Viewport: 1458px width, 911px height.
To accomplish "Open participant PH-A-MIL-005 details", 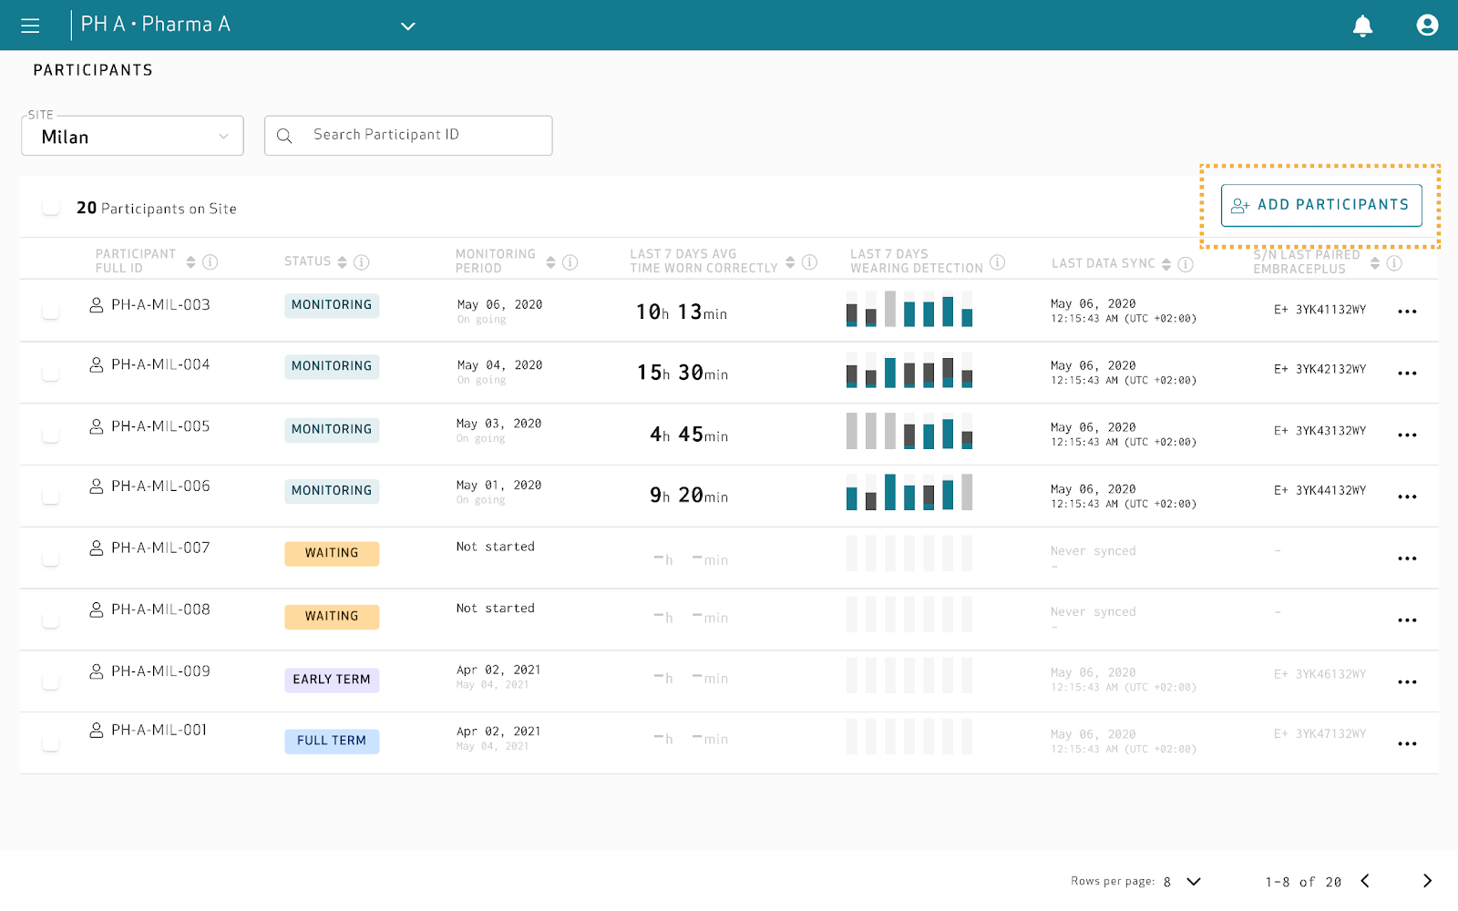I will (160, 426).
